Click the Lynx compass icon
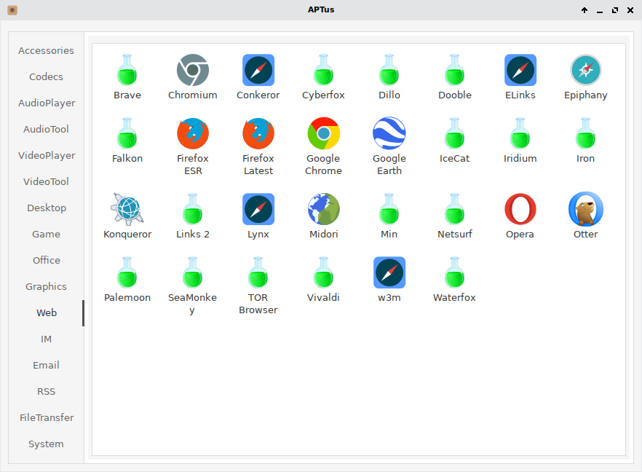The image size is (642, 472). pyautogui.click(x=258, y=209)
